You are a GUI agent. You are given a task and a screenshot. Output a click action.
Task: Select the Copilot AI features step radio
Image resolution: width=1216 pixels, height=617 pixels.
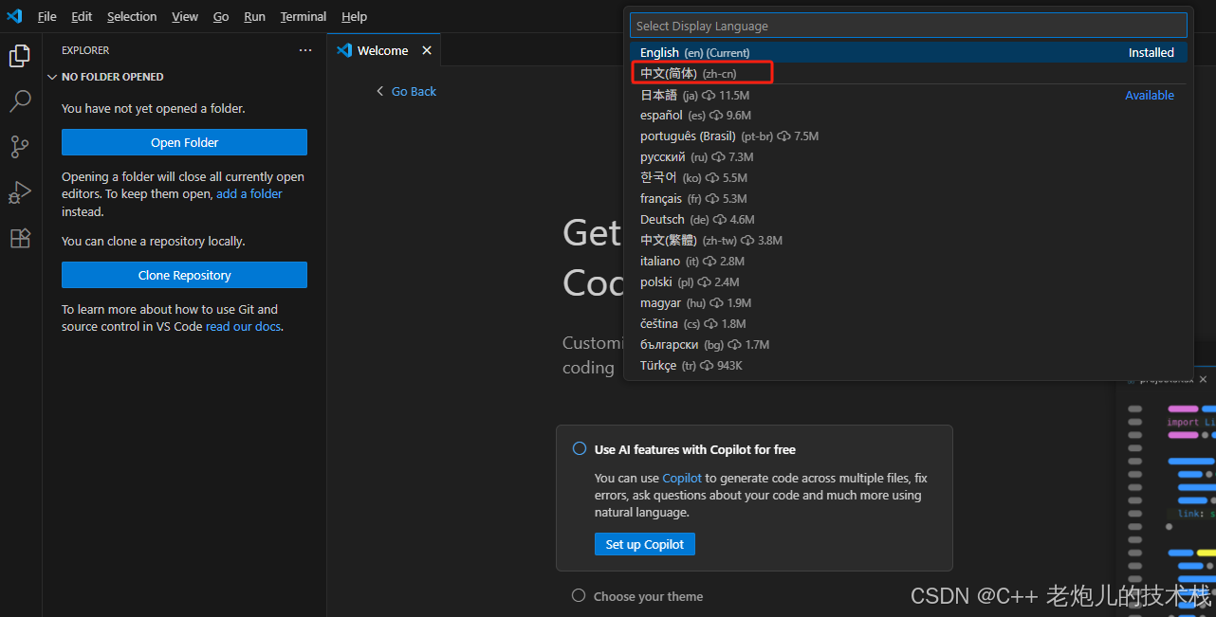tap(579, 449)
